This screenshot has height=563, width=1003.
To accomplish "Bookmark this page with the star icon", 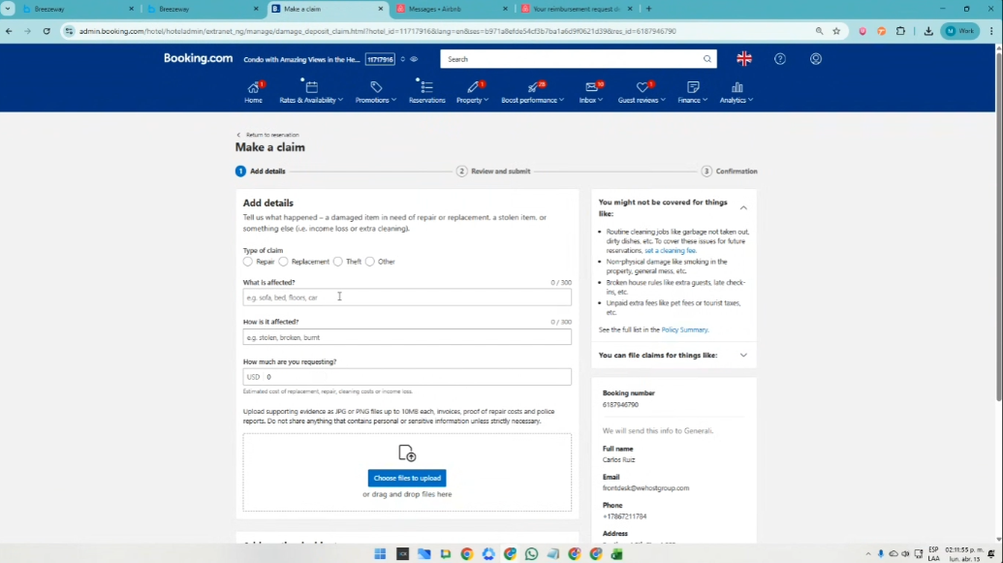I will [836, 31].
